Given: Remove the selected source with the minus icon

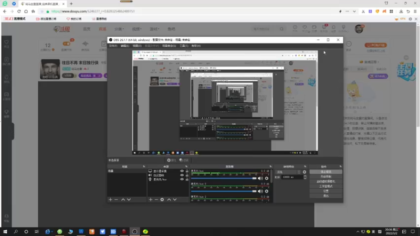Looking at the screenshot, I should pos(156,200).
